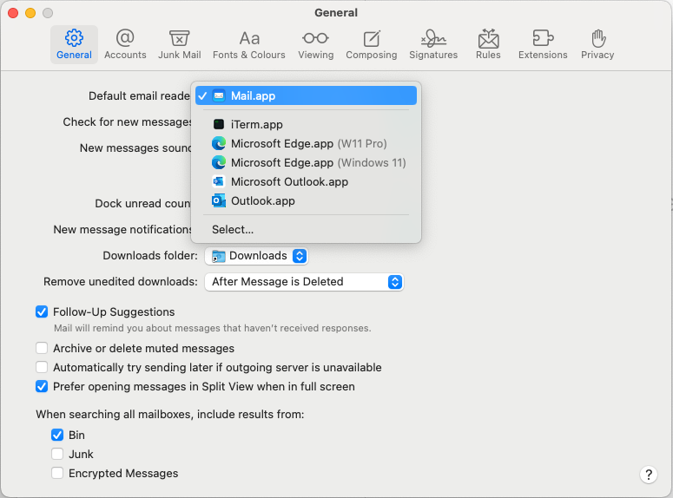673x498 pixels.
Task: Go to Signatures preferences
Action: tap(433, 44)
